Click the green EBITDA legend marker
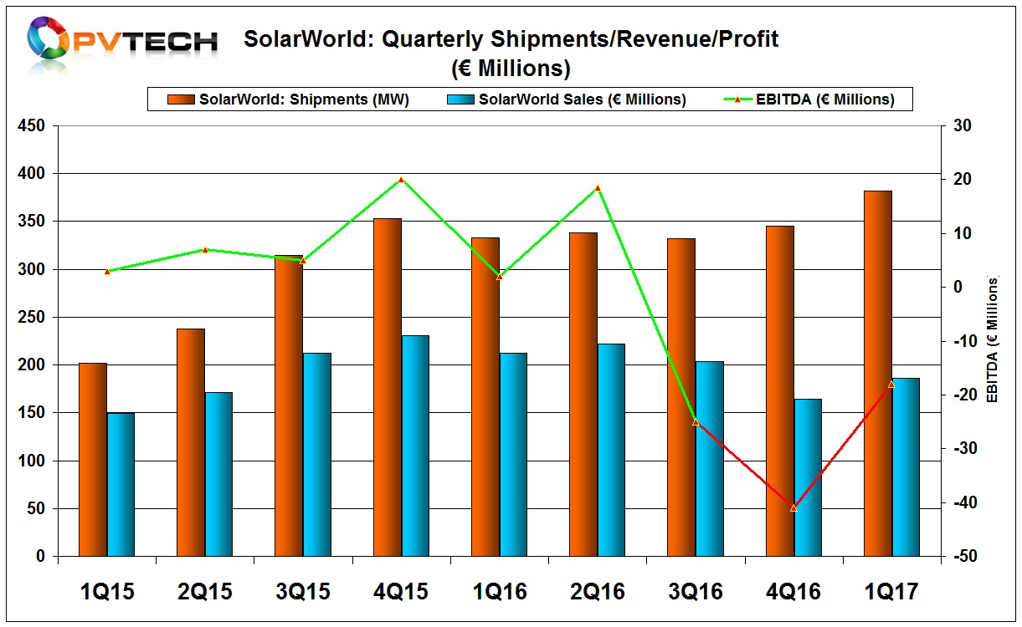 tap(736, 99)
